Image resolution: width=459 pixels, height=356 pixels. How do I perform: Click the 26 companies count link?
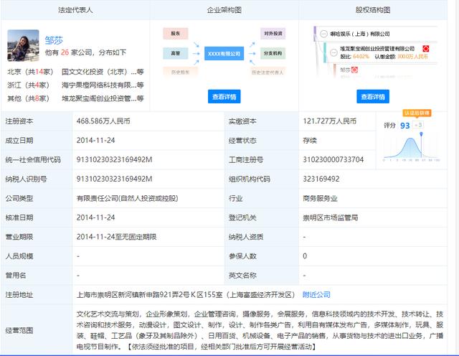[65, 52]
